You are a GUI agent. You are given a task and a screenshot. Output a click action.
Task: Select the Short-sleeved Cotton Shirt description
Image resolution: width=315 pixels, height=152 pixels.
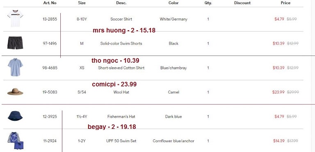(121, 68)
